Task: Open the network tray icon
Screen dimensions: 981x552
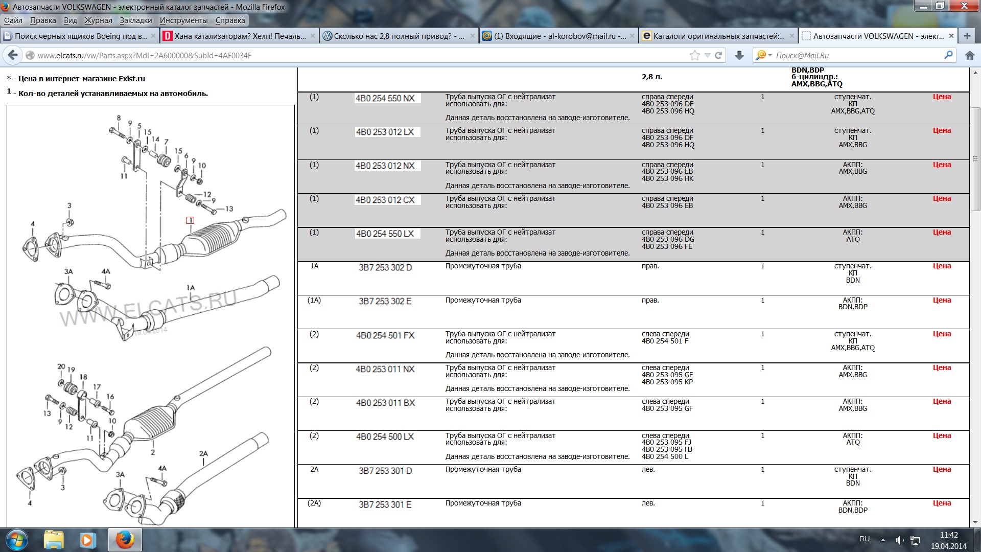Action: tap(915, 540)
